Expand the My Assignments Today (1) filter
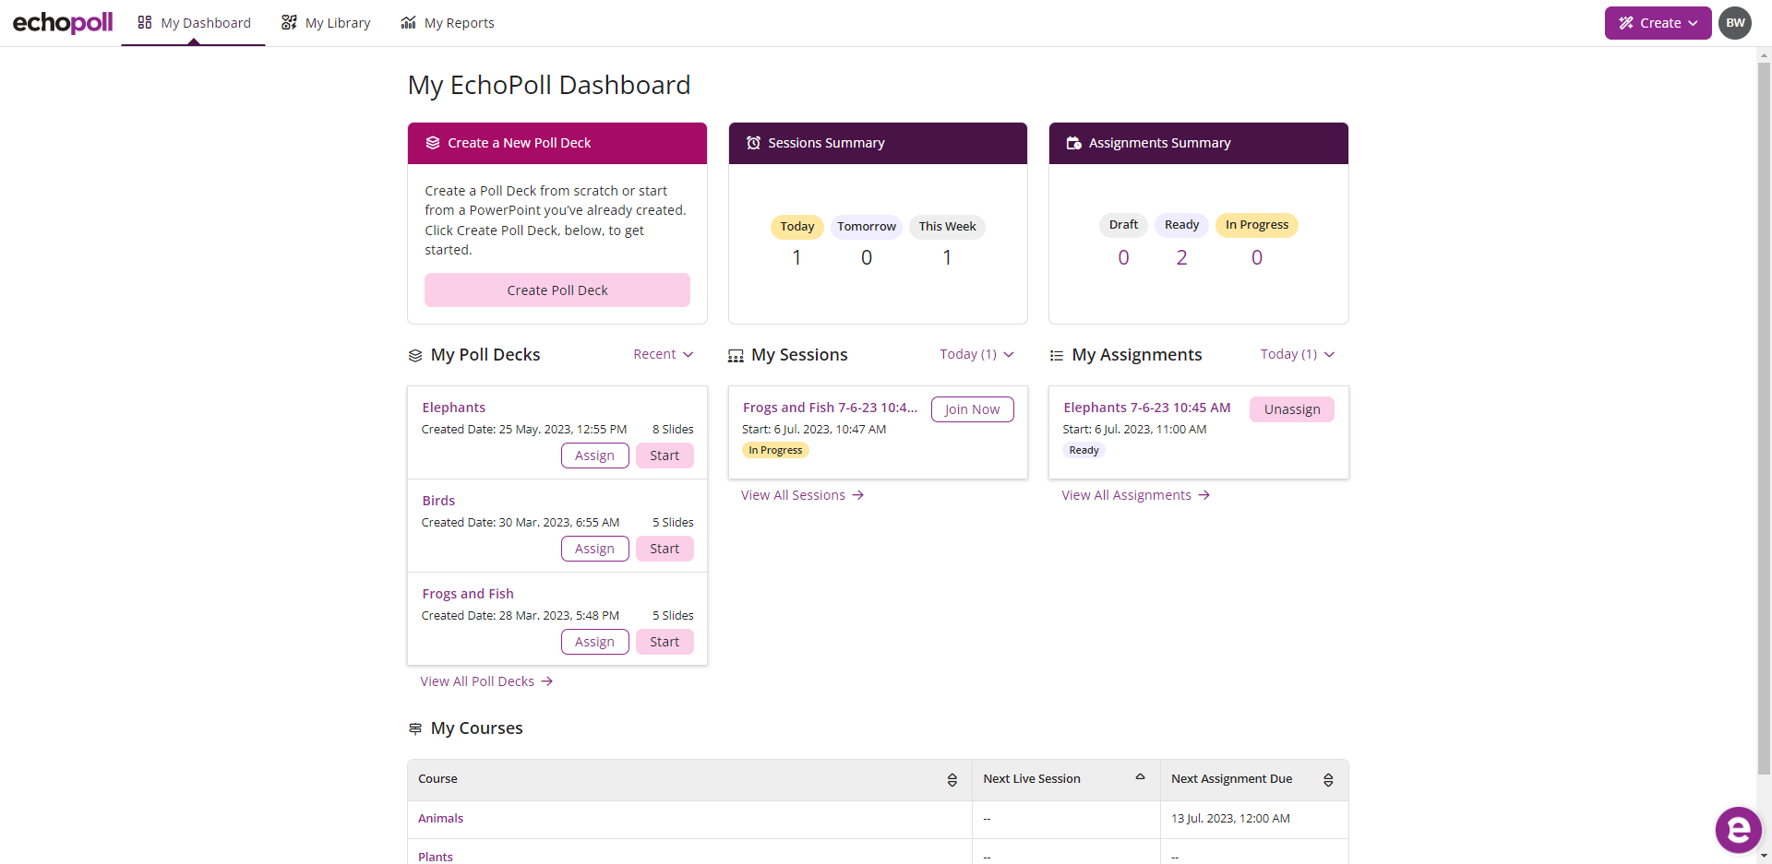Viewport: 1772px width, 864px height. pos(1298,354)
